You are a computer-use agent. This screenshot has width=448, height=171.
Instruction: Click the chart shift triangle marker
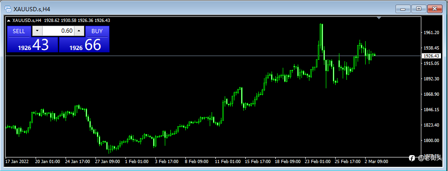click(x=379, y=18)
